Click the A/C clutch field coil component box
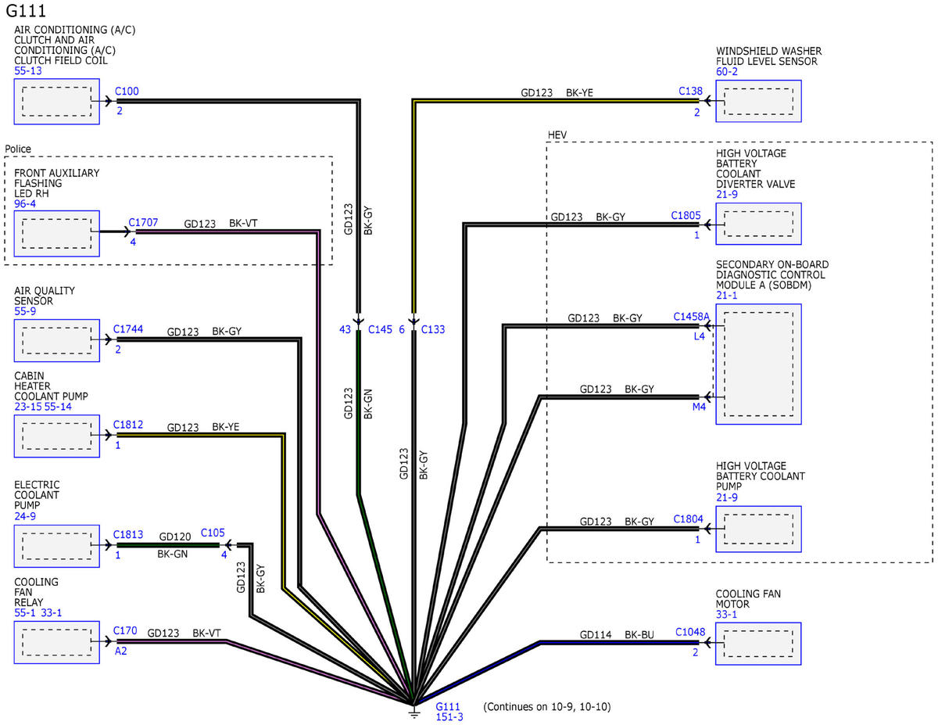Screen dimensions: 938x725 click(x=57, y=101)
